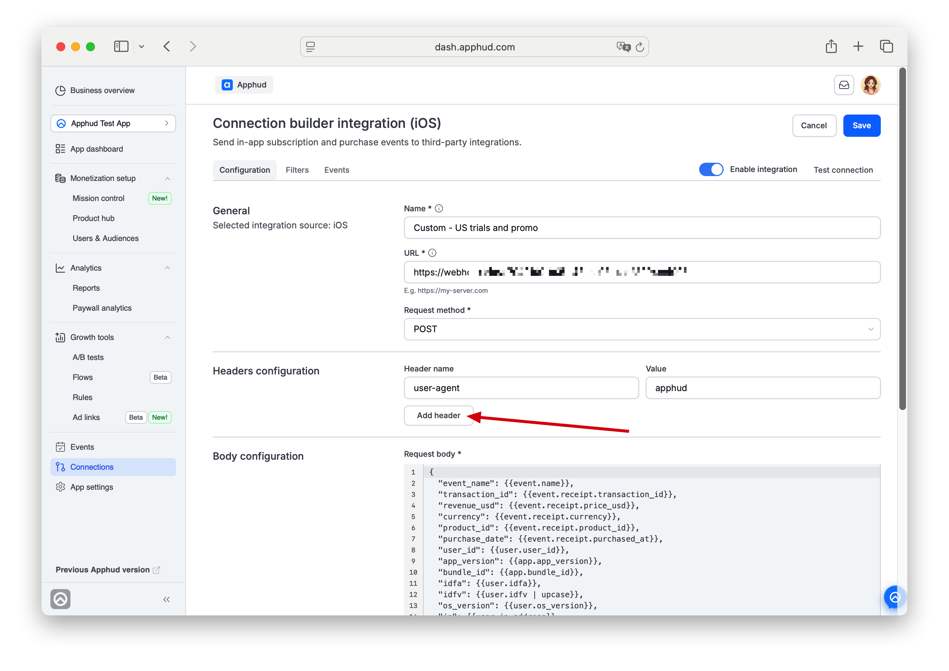Click the App dashboard grid icon
The height and width of the screenshot is (671, 949).
tap(60, 149)
